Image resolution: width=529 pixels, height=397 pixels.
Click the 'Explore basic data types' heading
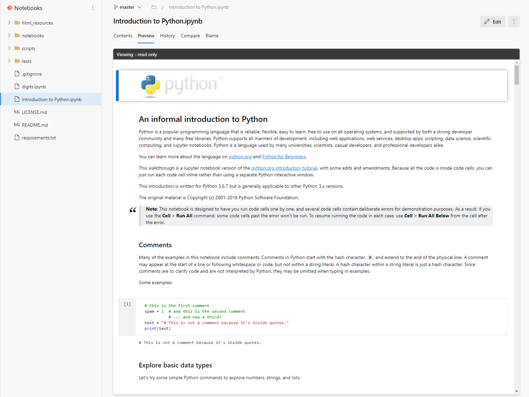pyautogui.click(x=175, y=365)
